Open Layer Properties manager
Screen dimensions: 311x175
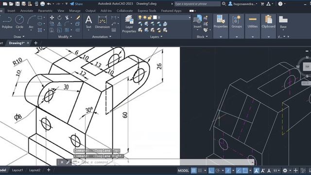coord(129,24)
